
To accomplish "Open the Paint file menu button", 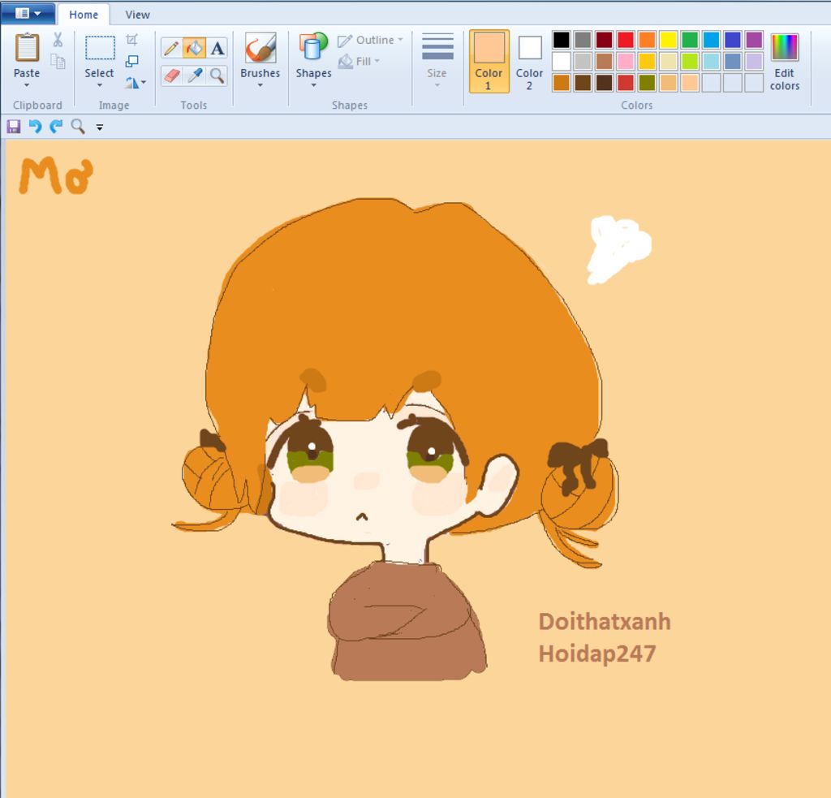I will (28, 13).
